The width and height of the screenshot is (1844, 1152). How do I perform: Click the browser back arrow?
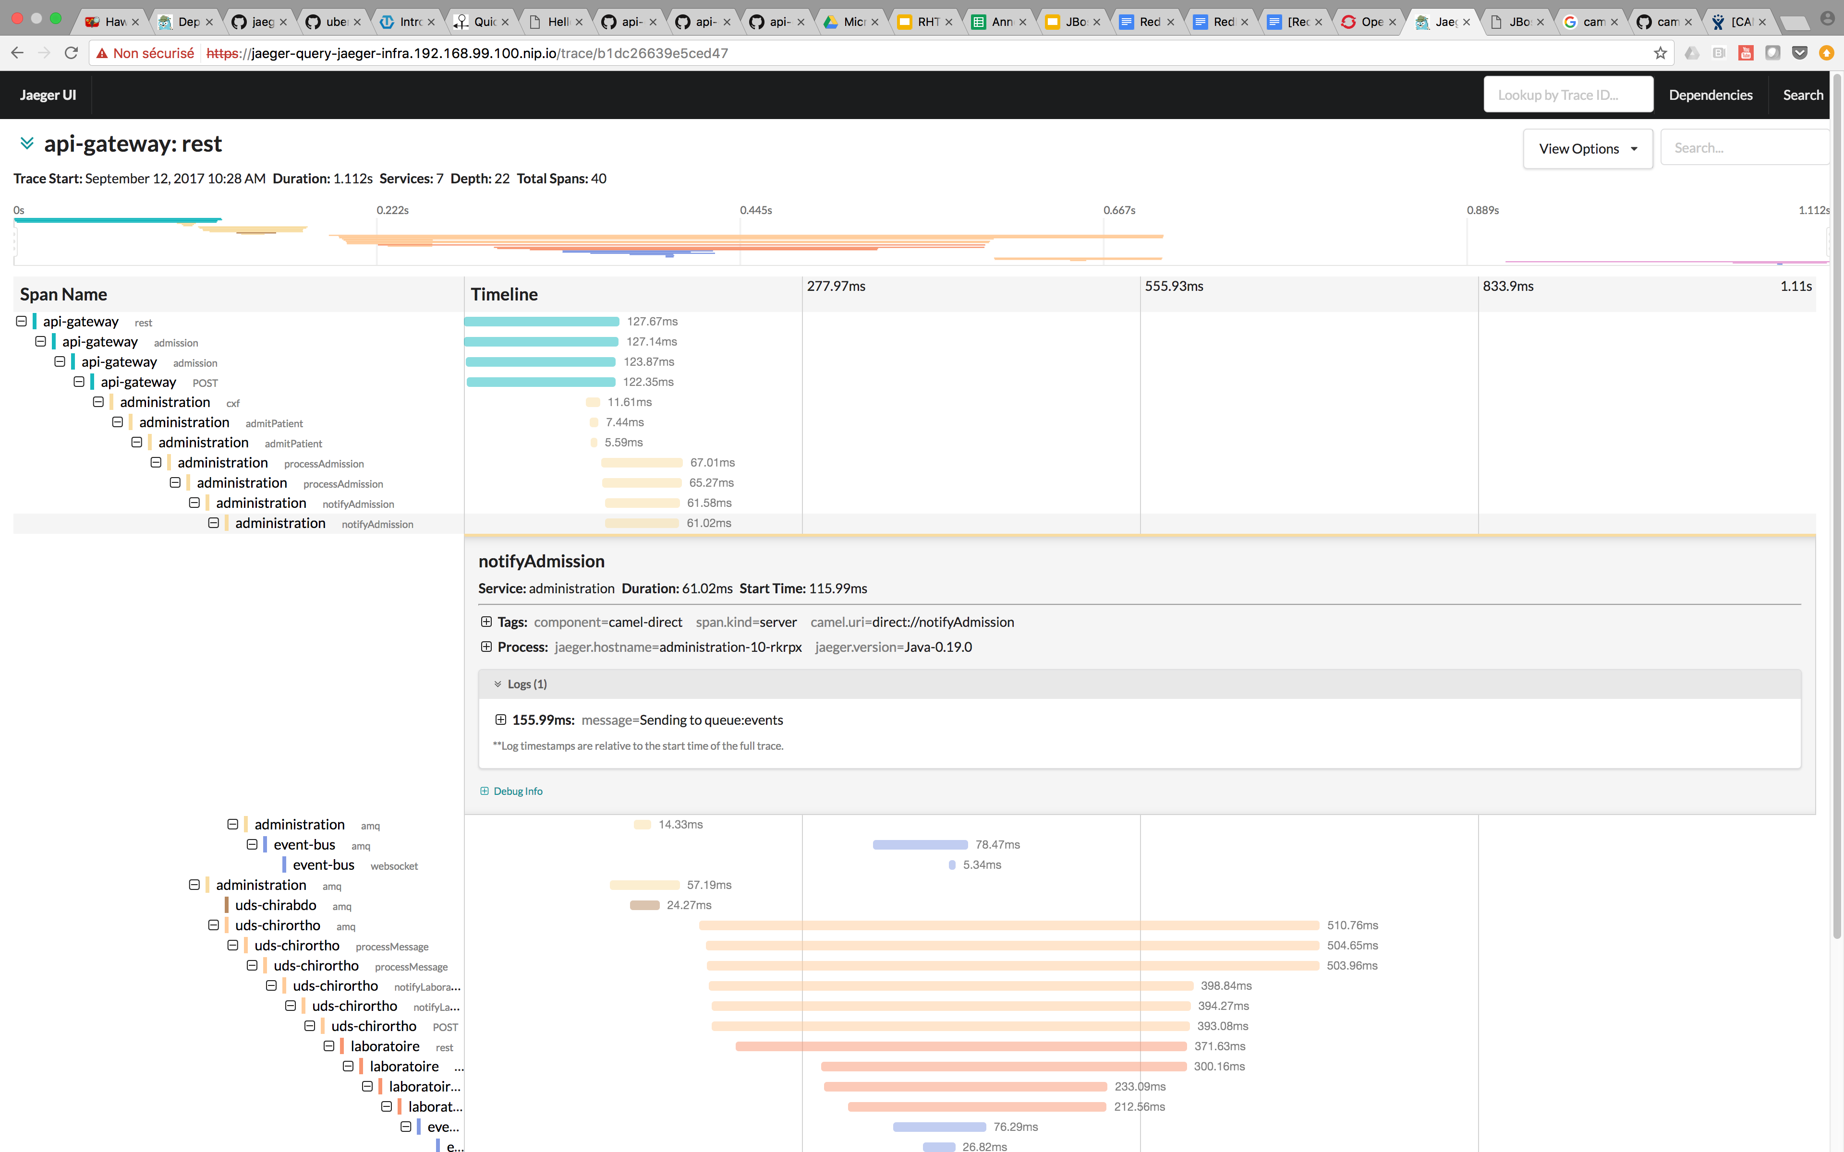pyautogui.click(x=17, y=53)
